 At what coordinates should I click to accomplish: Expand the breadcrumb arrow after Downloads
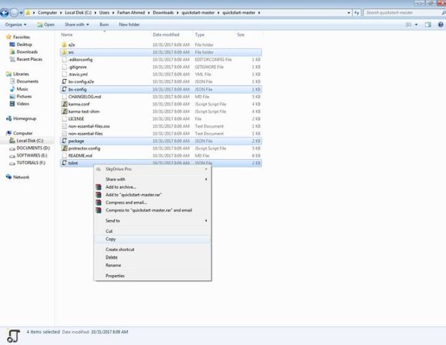point(178,13)
